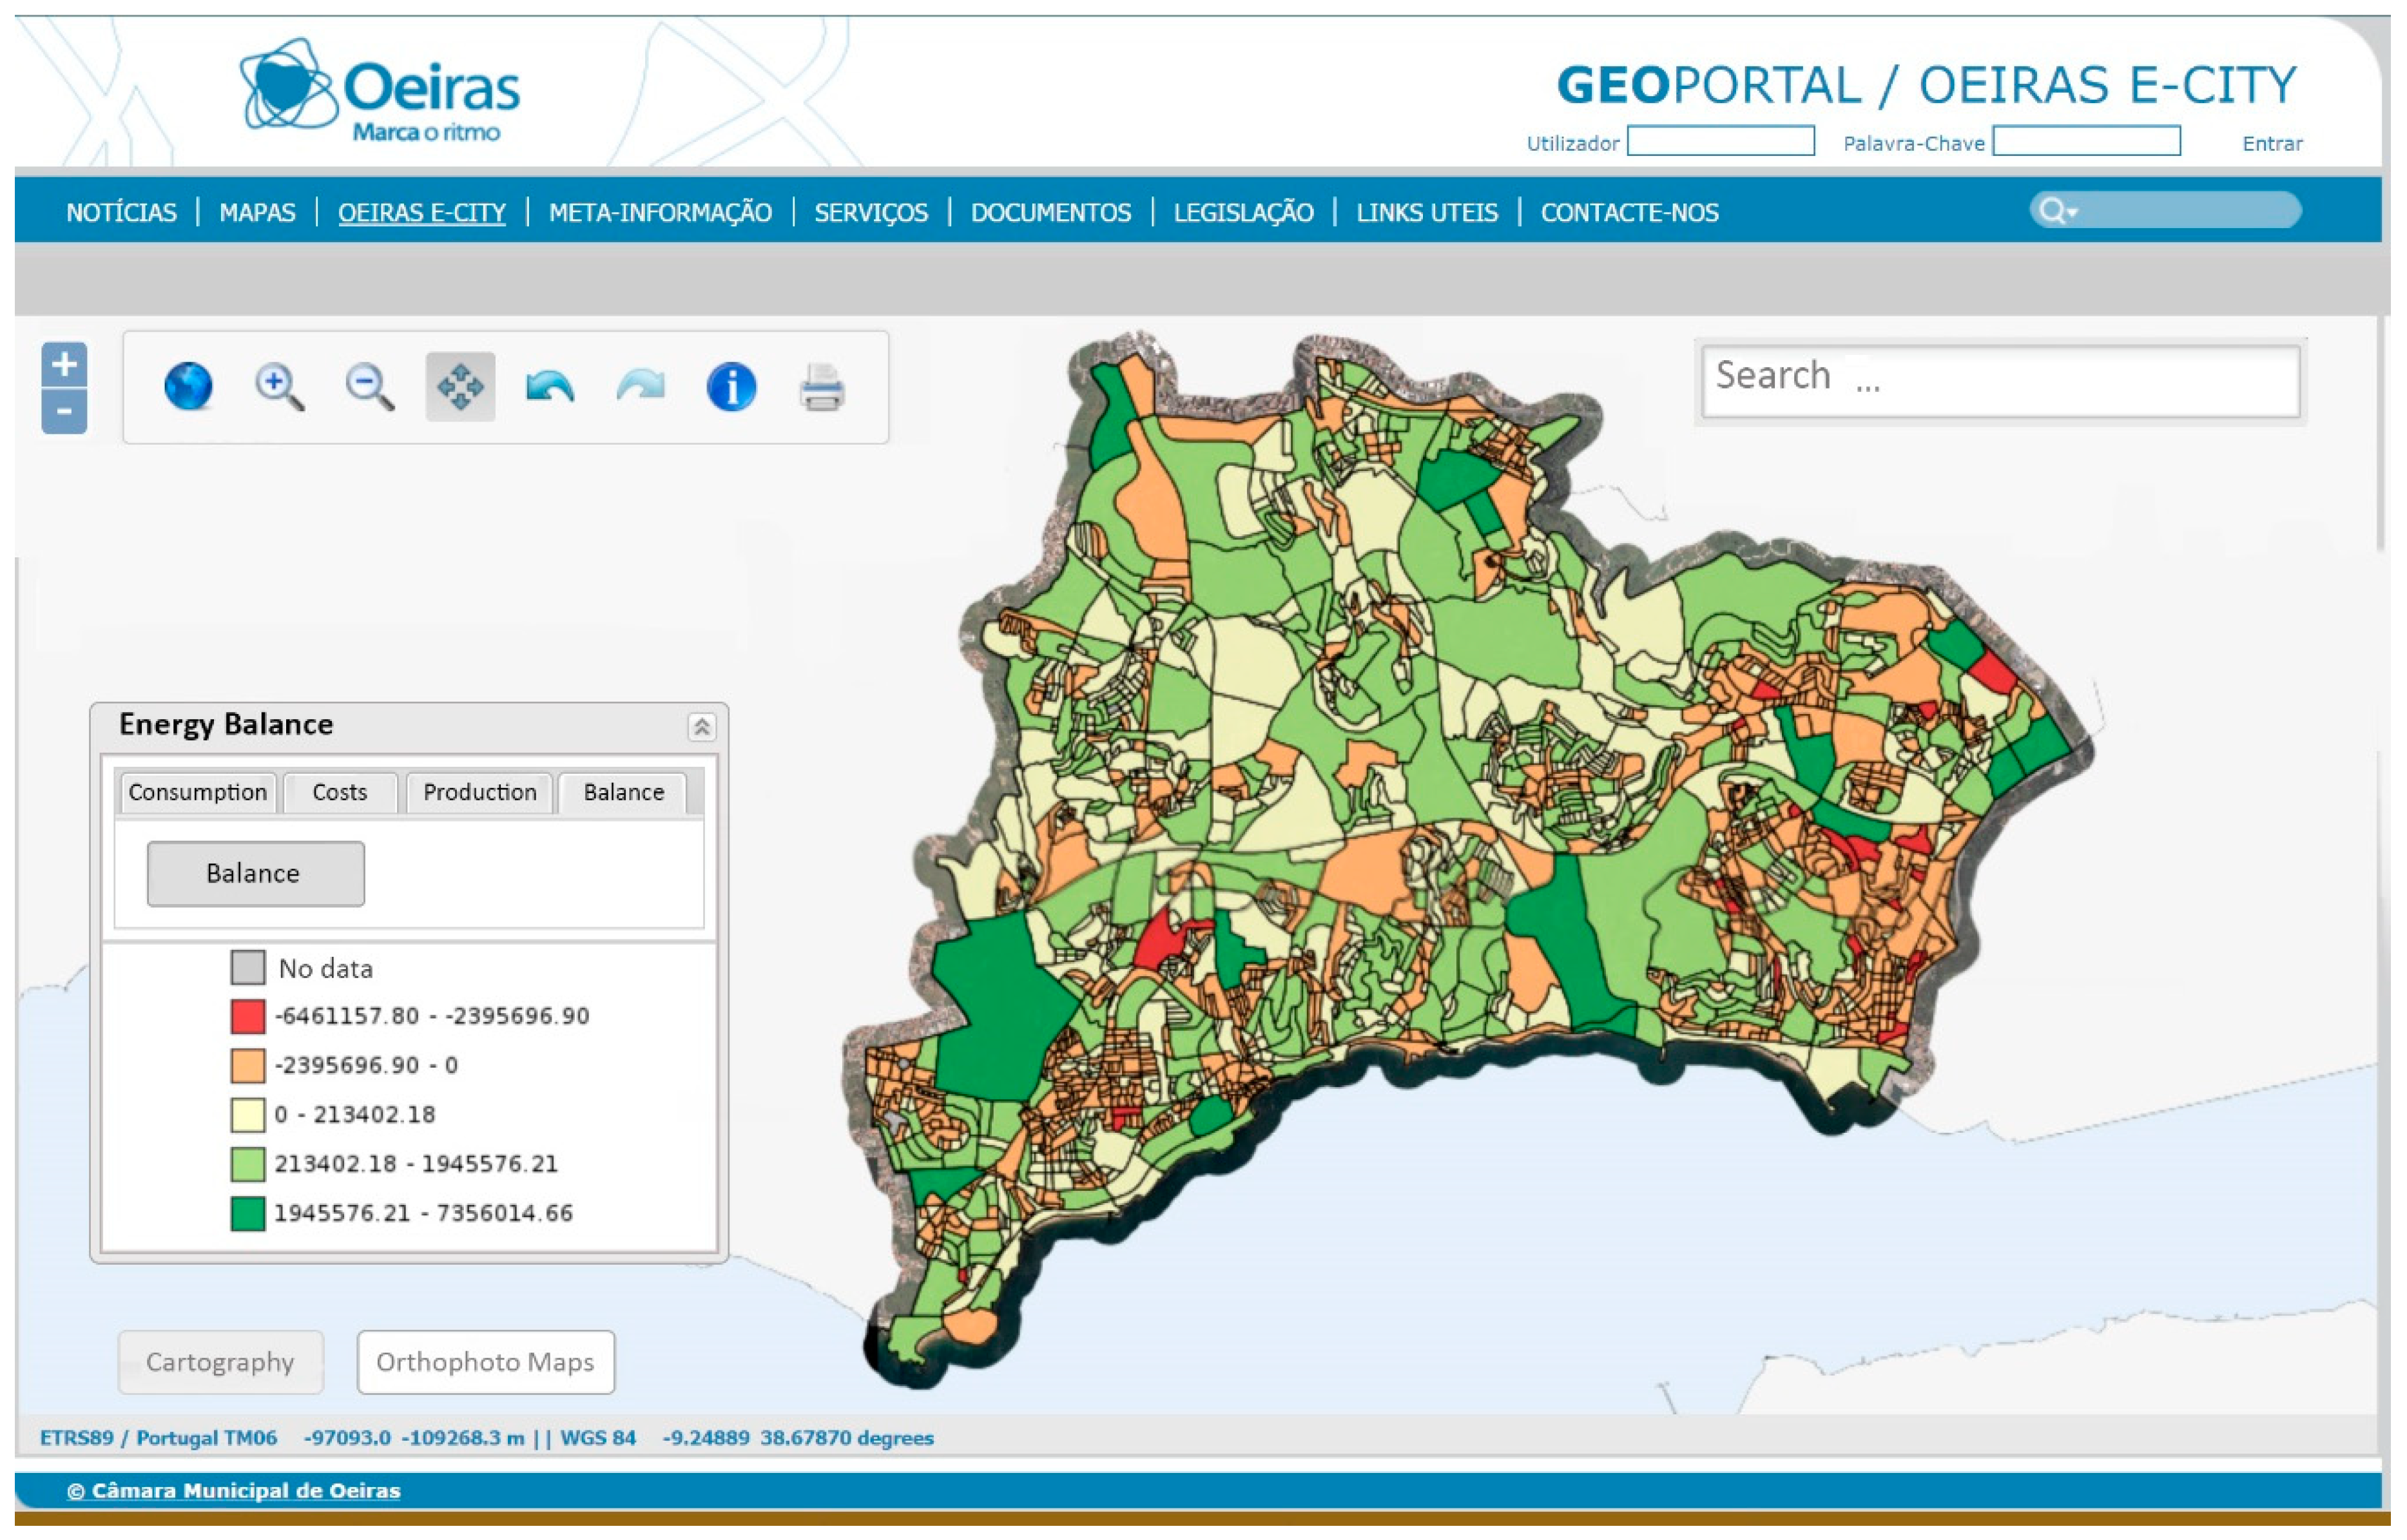Collapse the Energy Balance panel
This screenshot has height=1540, width=2407.
click(701, 727)
